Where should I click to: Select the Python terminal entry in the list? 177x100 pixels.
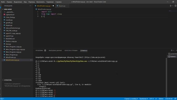[x=172, y=56]
